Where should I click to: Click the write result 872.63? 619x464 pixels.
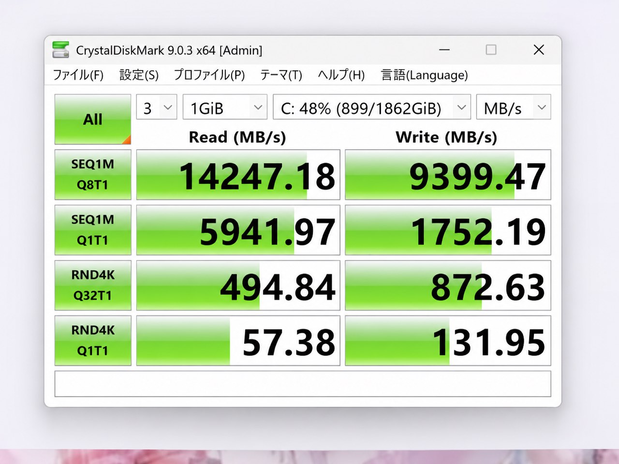tap(448, 285)
